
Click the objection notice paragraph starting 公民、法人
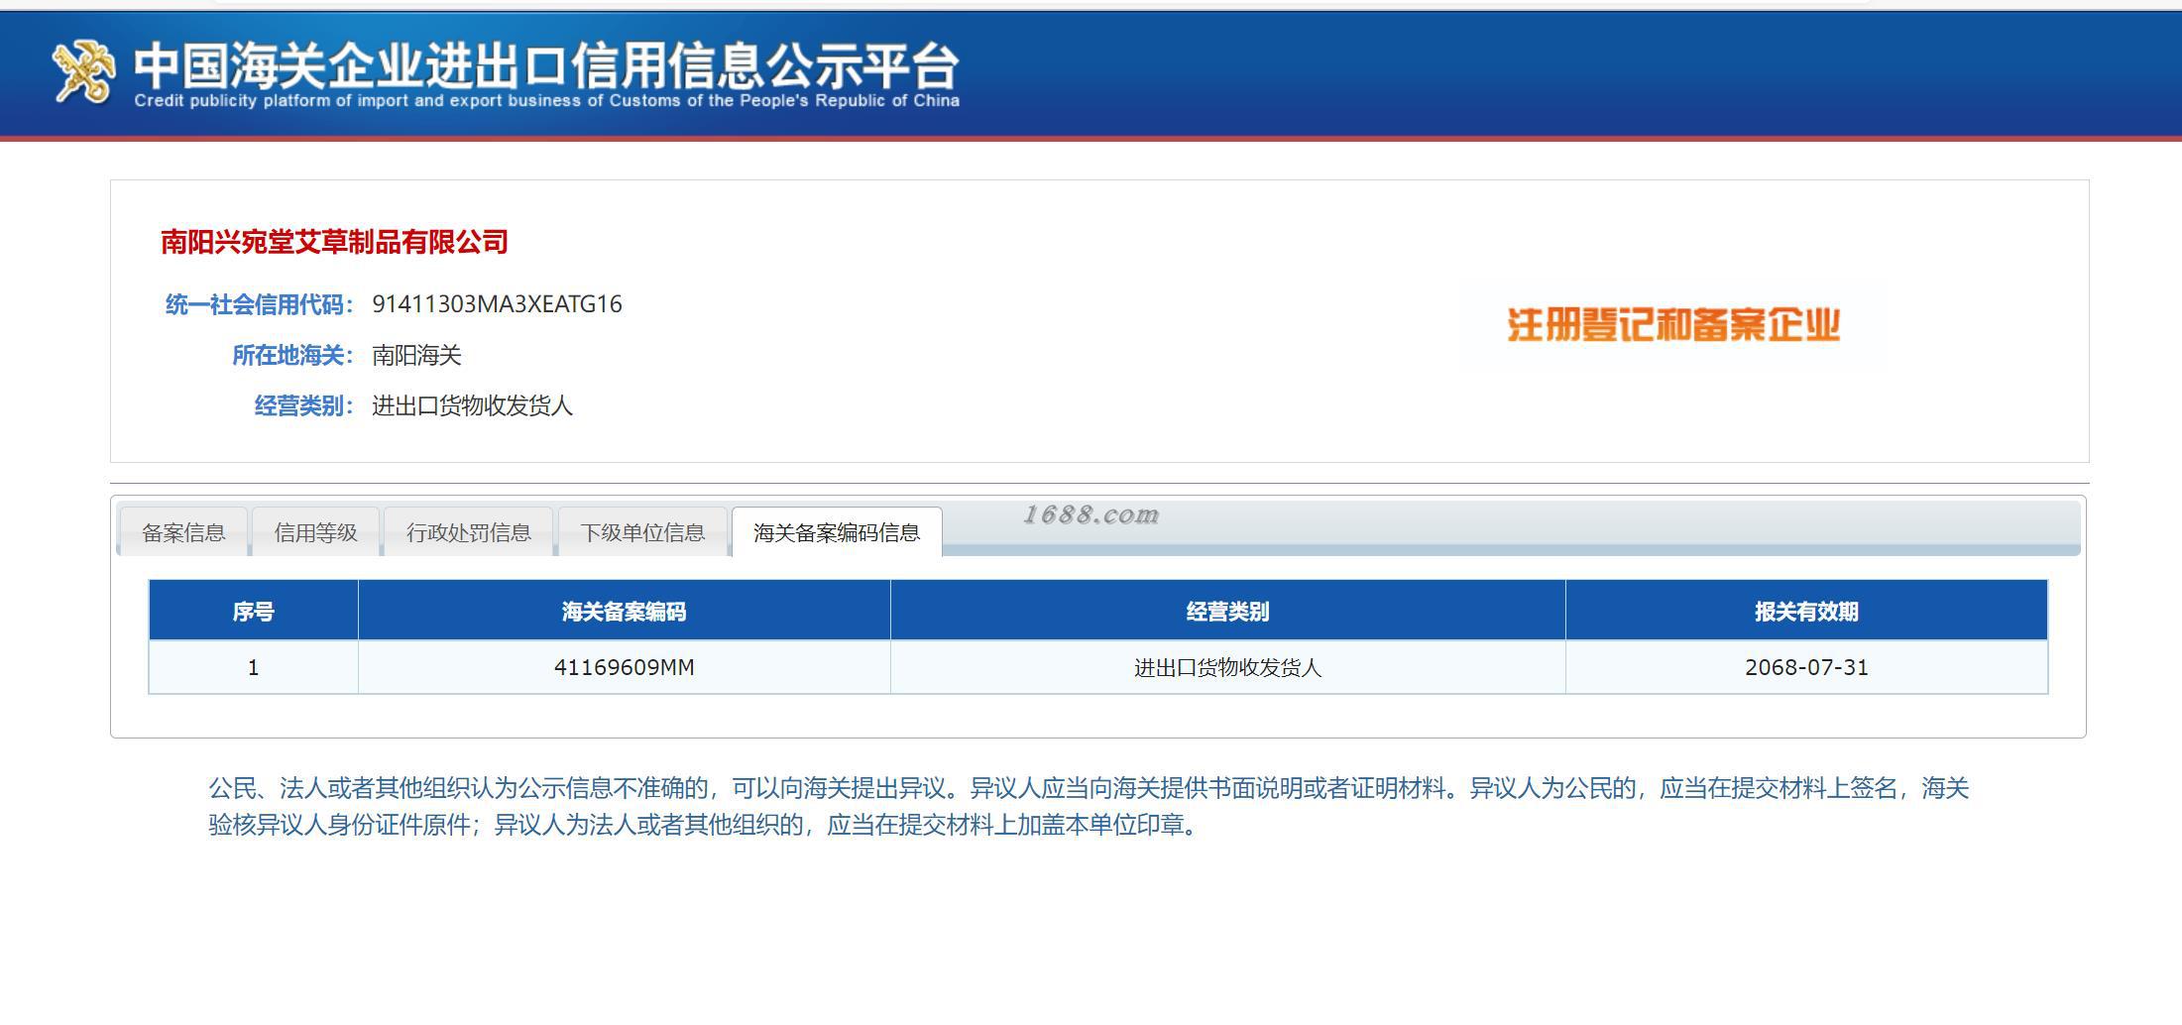click(1088, 806)
